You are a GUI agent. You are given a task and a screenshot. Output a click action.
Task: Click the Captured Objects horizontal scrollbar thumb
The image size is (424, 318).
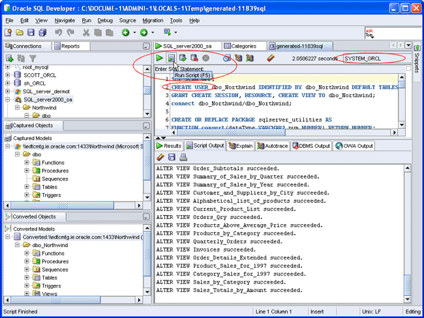pos(62,206)
